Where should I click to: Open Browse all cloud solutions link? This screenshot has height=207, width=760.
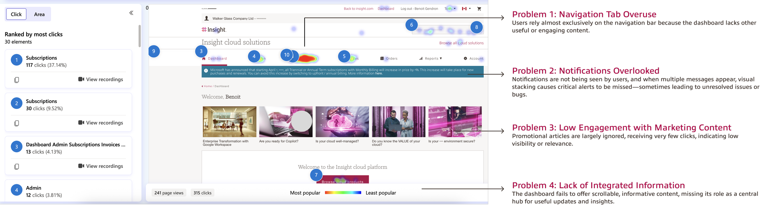(x=461, y=43)
